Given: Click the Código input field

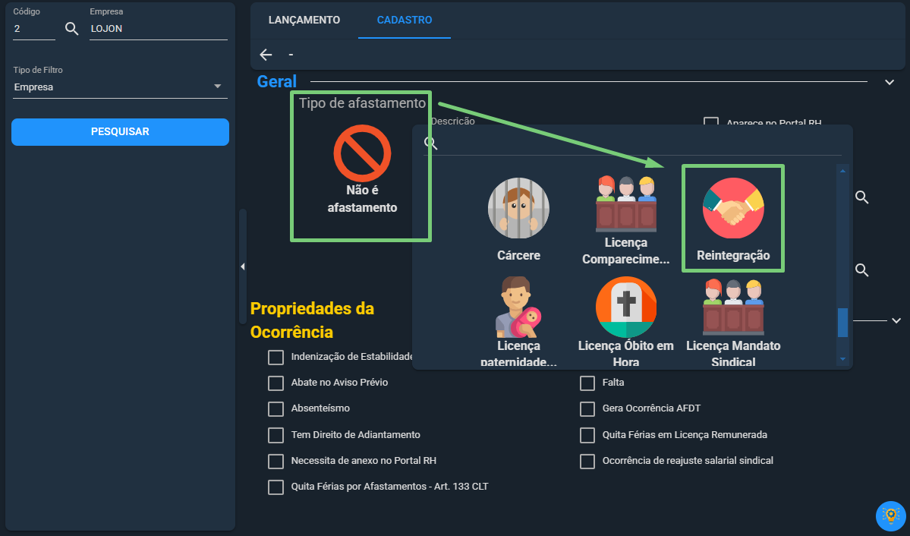Looking at the screenshot, I should [34, 28].
